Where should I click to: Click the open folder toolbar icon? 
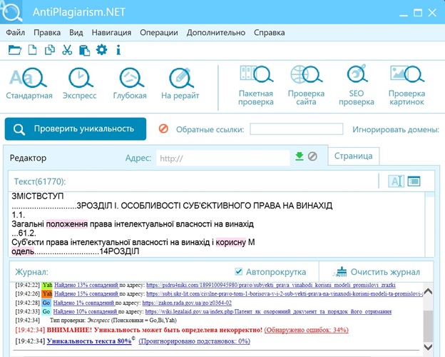pyautogui.click(x=15, y=50)
